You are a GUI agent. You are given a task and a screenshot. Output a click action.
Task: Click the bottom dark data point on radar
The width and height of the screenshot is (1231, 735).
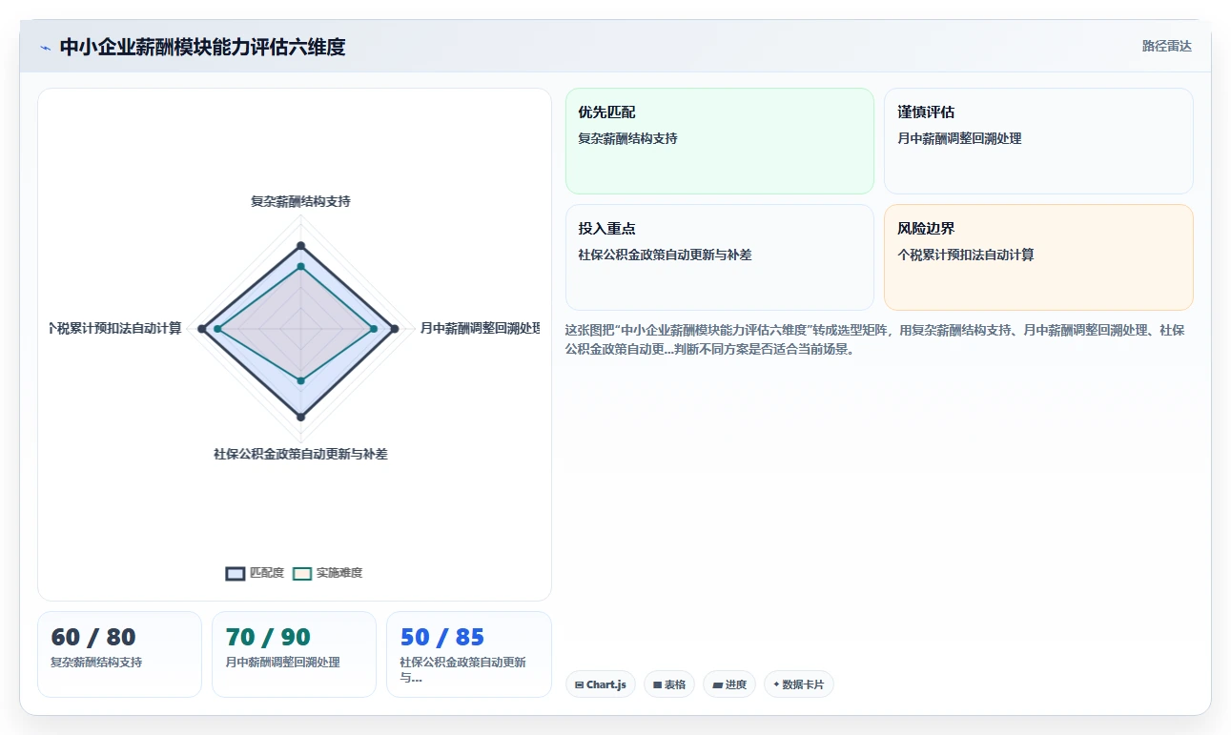(300, 417)
